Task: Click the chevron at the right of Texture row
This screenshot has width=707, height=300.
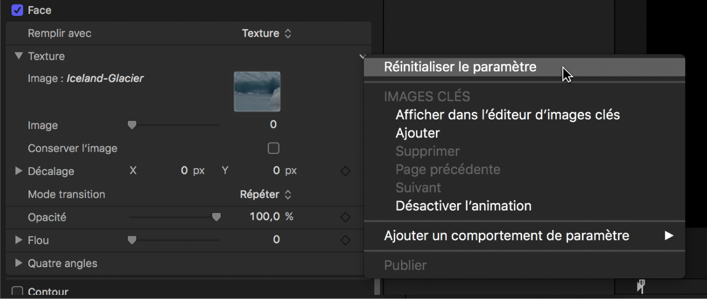Action: point(363,57)
